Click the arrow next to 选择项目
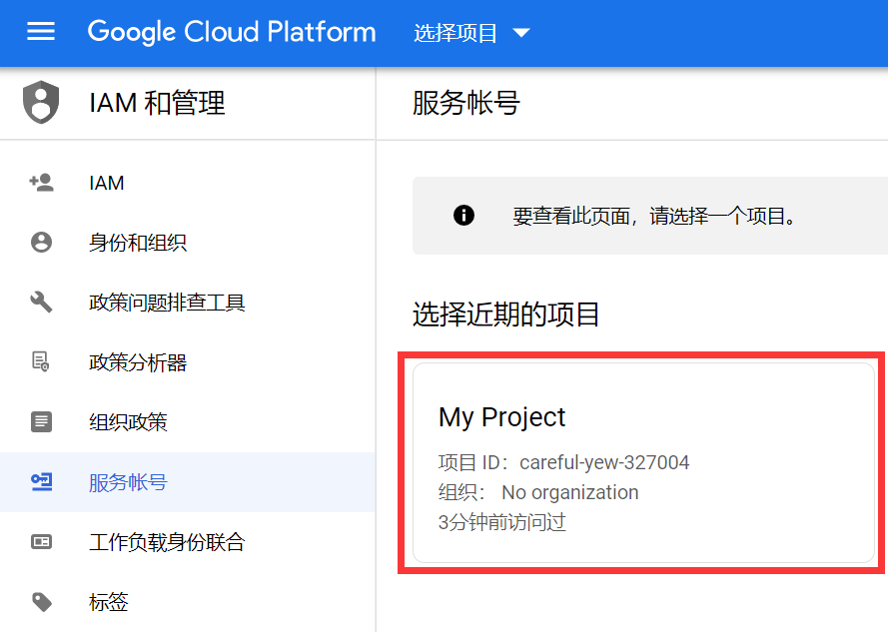This screenshot has height=632, width=888. (x=520, y=33)
